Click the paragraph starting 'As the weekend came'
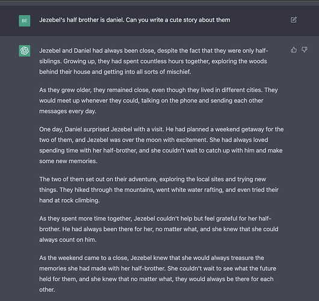This screenshot has height=301, width=319. point(158,273)
